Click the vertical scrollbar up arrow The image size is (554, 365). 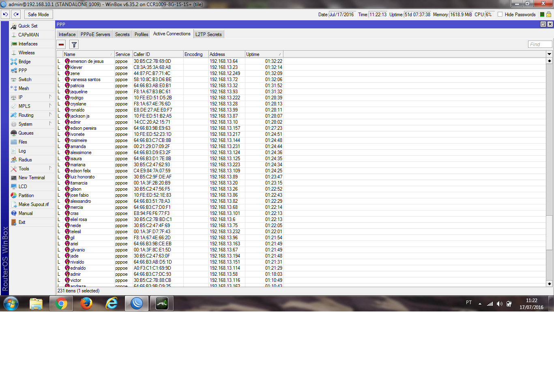pos(550,61)
